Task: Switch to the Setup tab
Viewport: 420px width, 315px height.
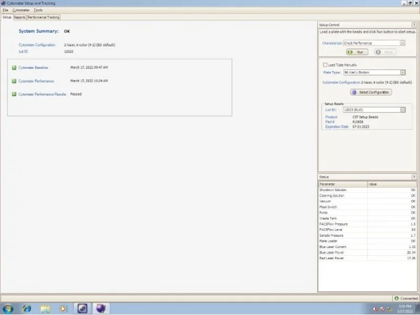Action: tap(7, 17)
